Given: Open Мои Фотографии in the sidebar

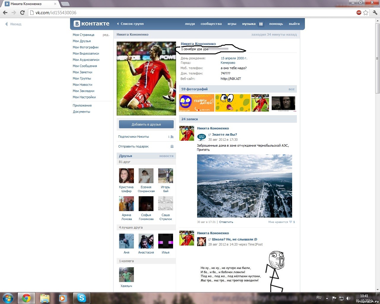Looking at the screenshot, I should [x=85, y=47].
